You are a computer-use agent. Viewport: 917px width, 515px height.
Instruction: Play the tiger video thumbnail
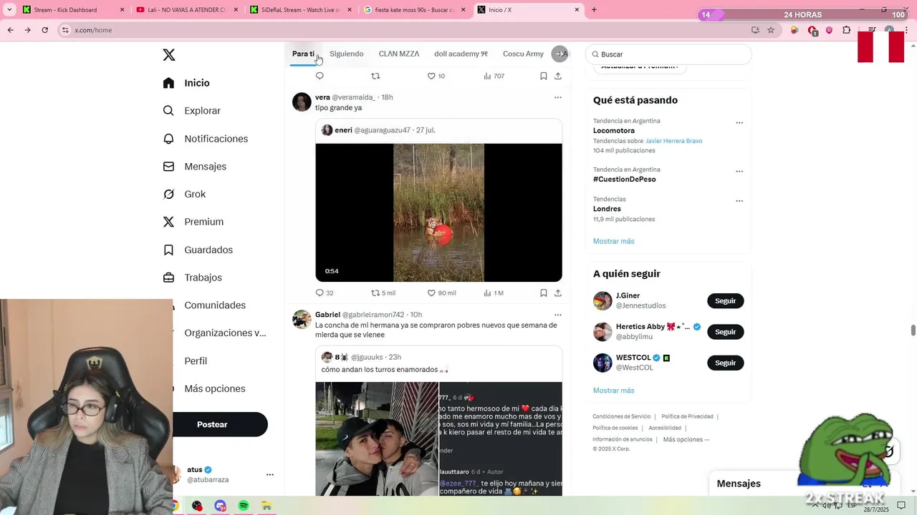438,212
